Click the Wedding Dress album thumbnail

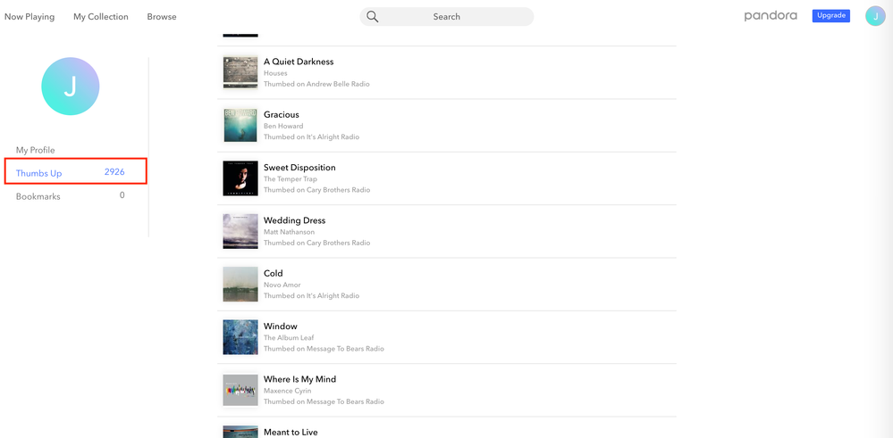click(240, 232)
